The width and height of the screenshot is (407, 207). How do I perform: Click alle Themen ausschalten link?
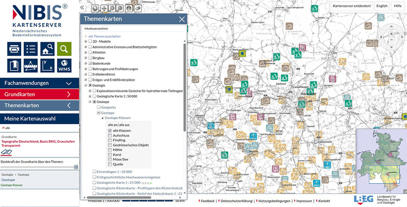tap(104, 36)
